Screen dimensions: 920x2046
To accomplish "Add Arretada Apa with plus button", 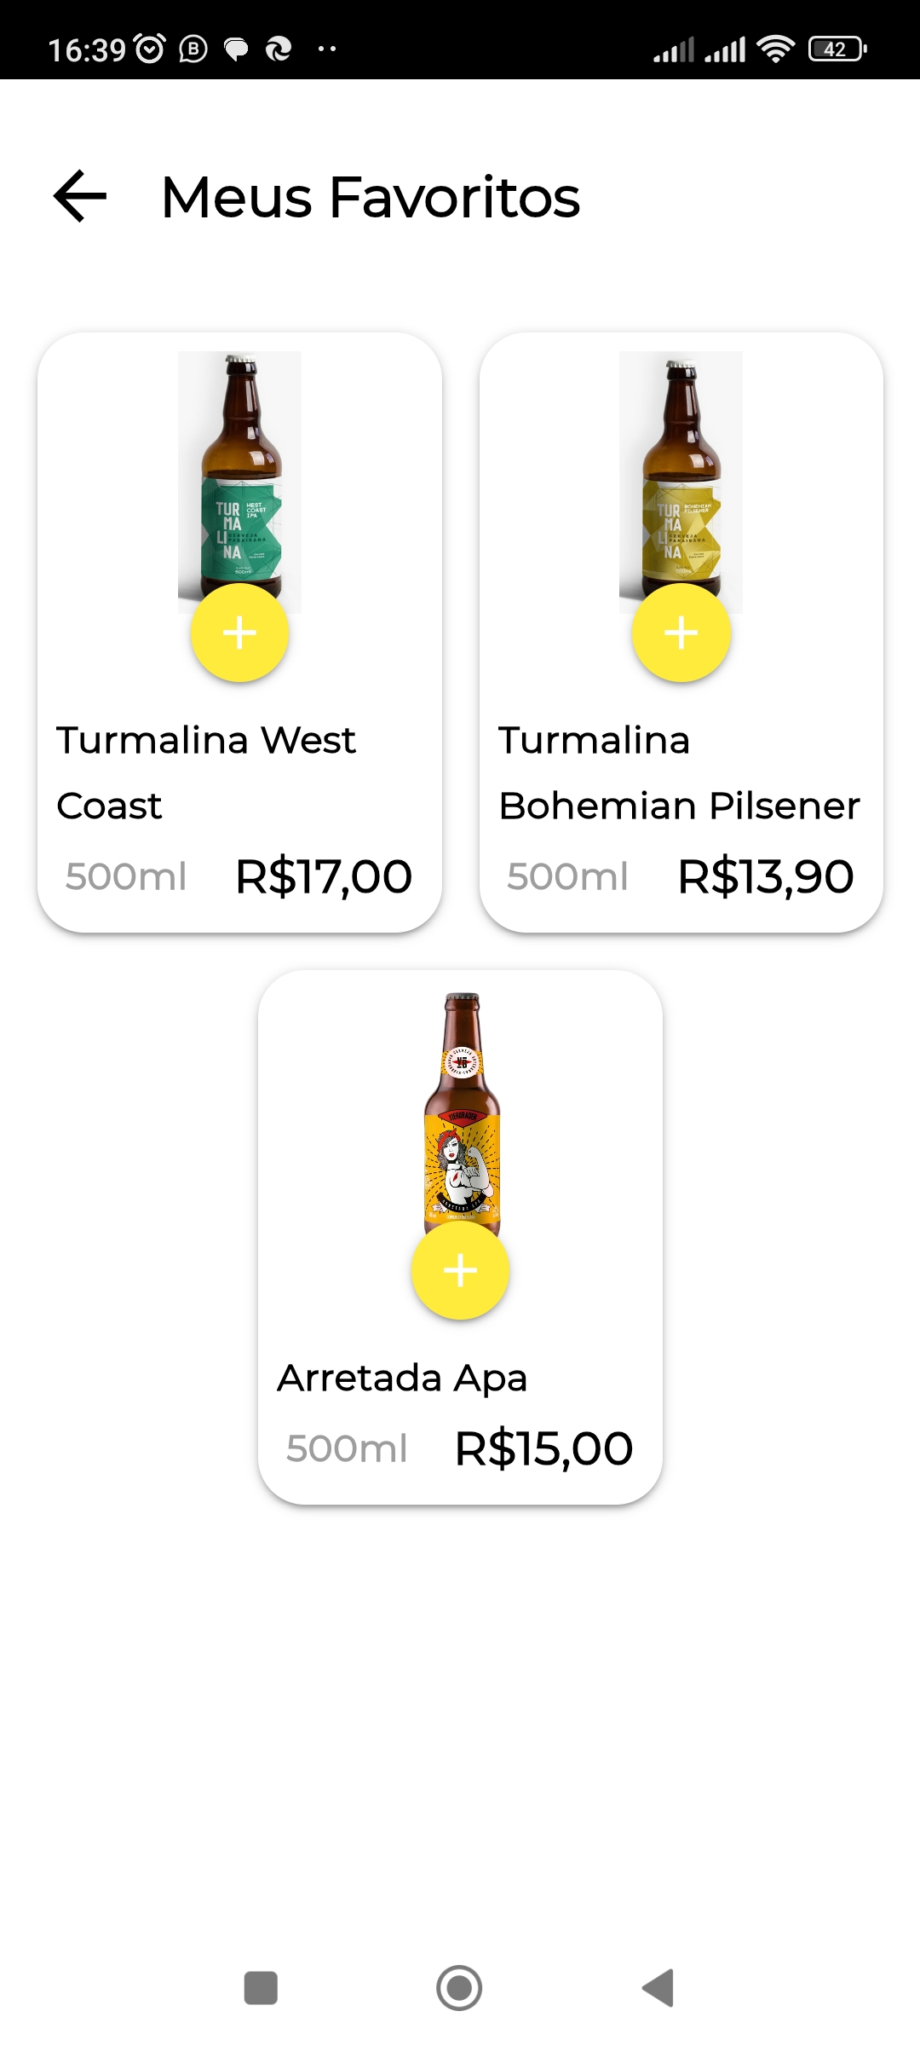I will point(460,1270).
